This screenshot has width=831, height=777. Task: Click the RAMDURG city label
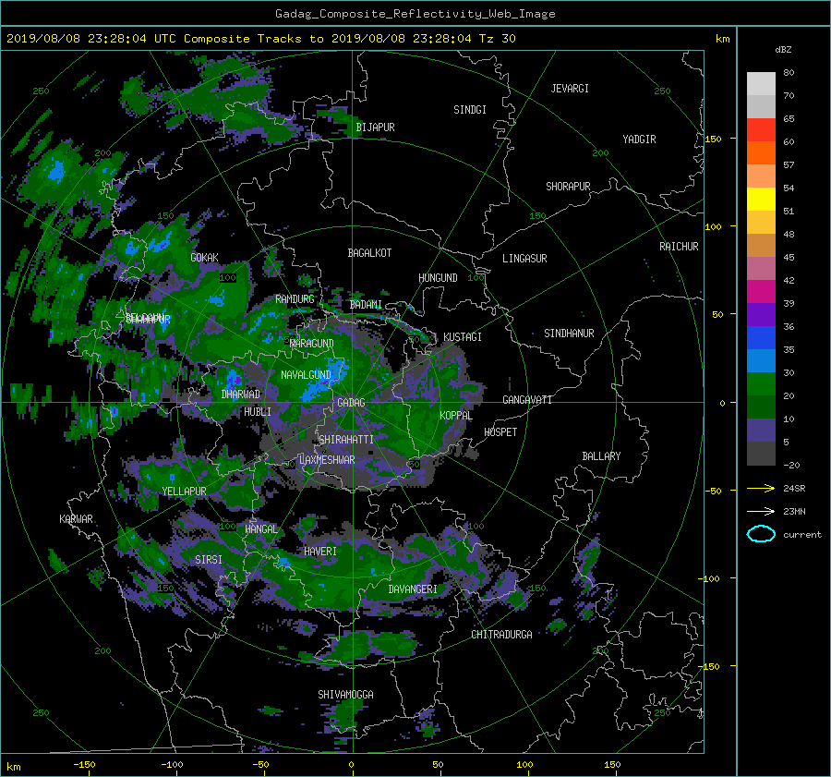[295, 299]
